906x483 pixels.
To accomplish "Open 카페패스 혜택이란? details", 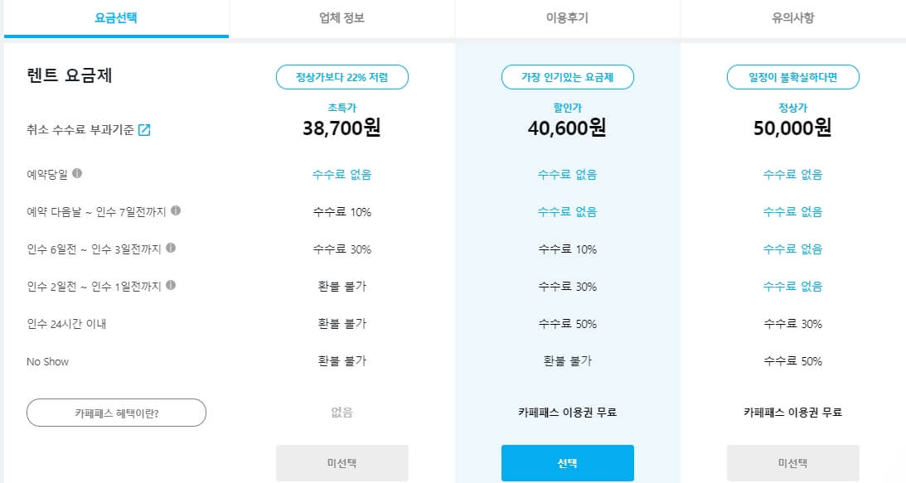I will tap(115, 412).
